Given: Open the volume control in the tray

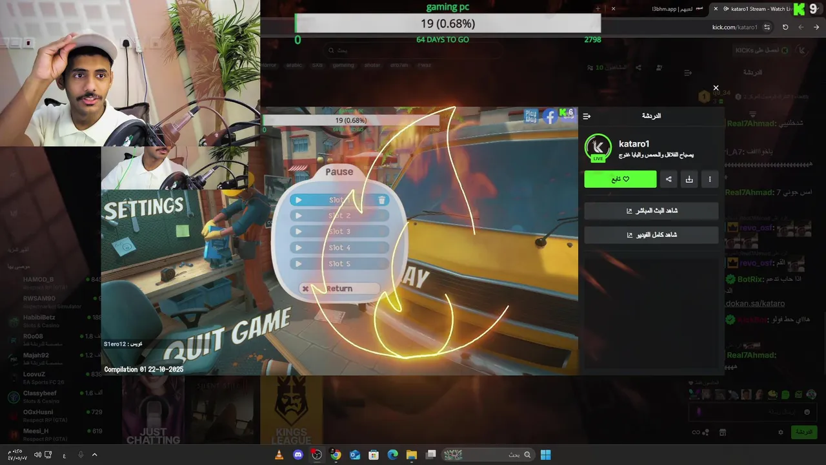Looking at the screenshot, I should click(37, 455).
